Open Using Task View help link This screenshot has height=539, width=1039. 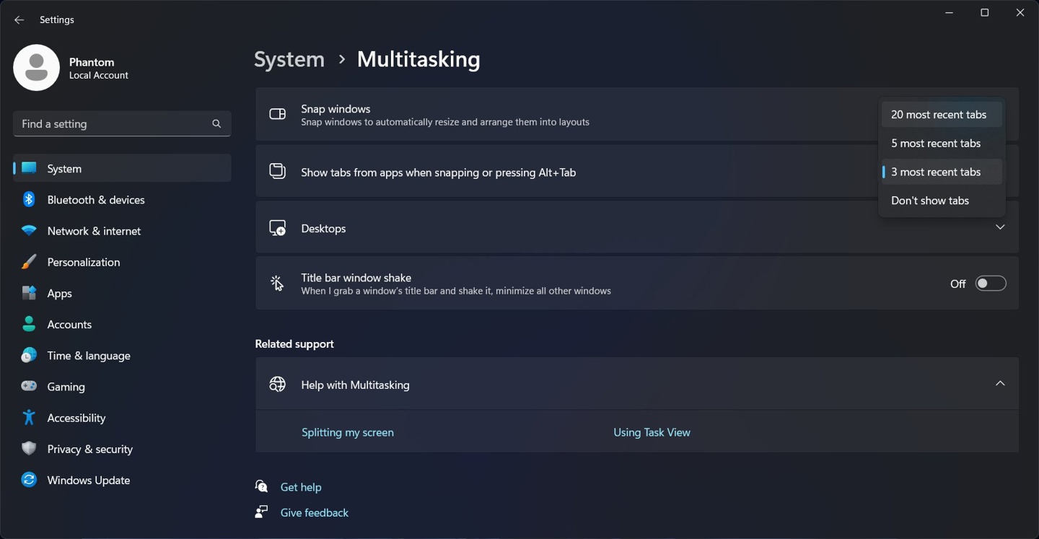(652, 432)
